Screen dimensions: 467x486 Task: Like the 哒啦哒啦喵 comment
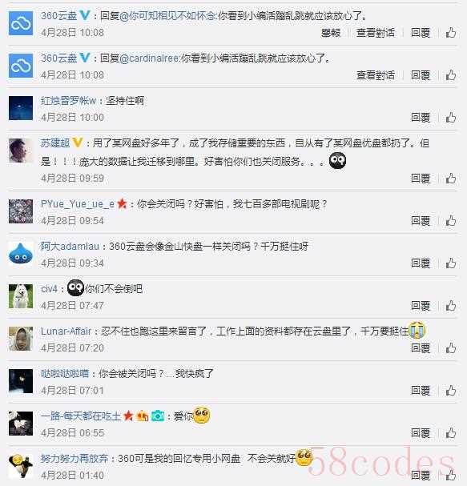point(450,390)
